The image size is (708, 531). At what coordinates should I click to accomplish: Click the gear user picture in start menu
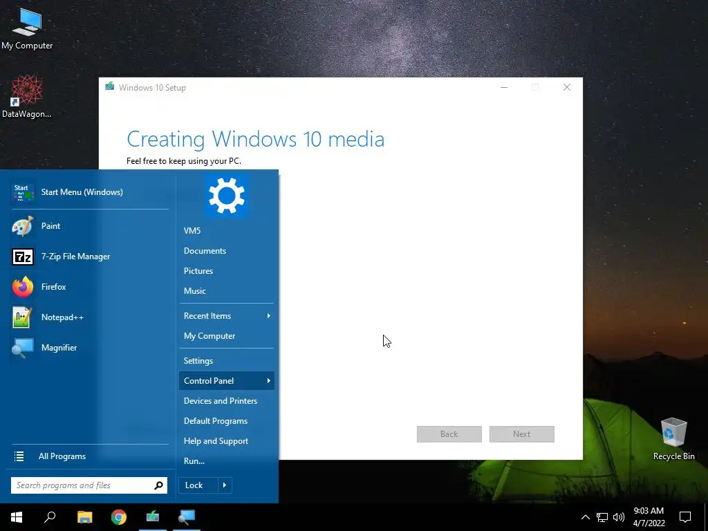click(227, 196)
